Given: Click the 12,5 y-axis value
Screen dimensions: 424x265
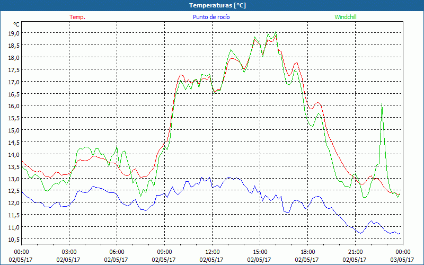Looking at the screenshot, I should point(14,191).
